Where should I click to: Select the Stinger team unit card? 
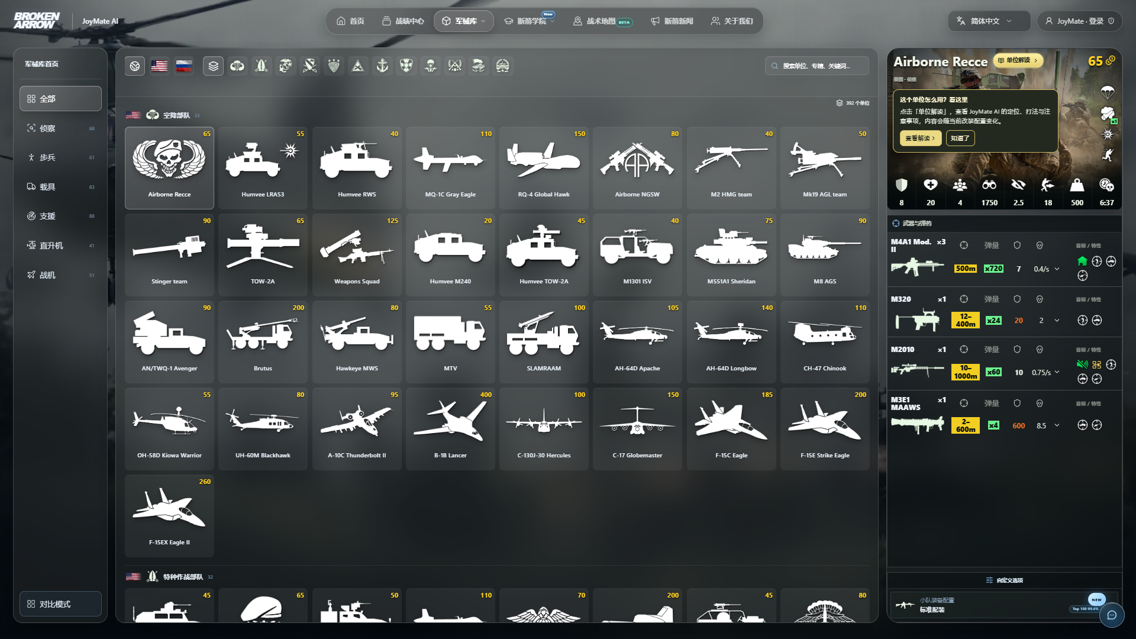click(169, 254)
